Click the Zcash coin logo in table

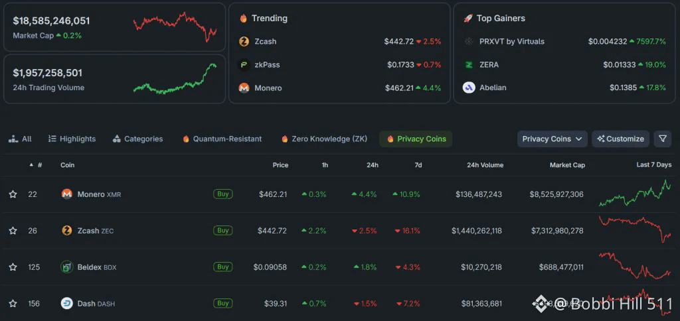coord(66,231)
